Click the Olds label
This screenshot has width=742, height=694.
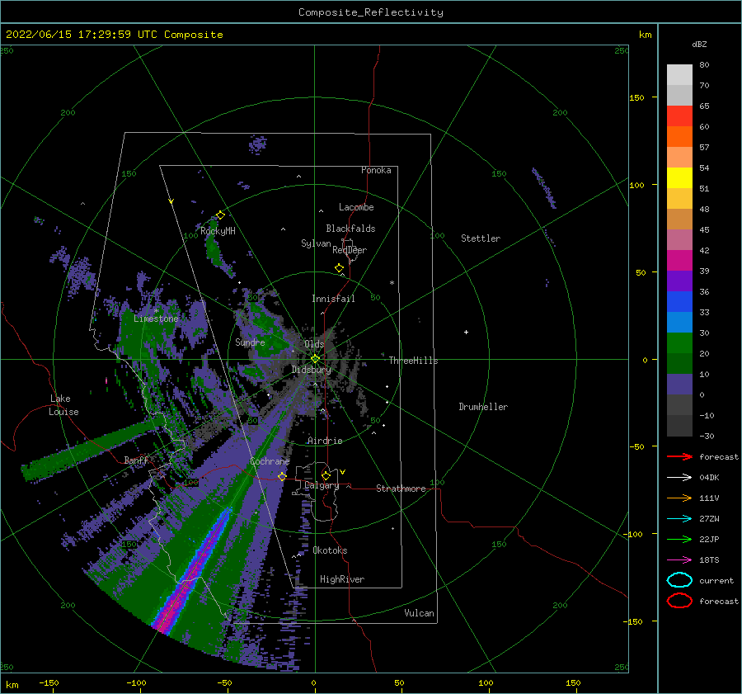coord(314,344)
